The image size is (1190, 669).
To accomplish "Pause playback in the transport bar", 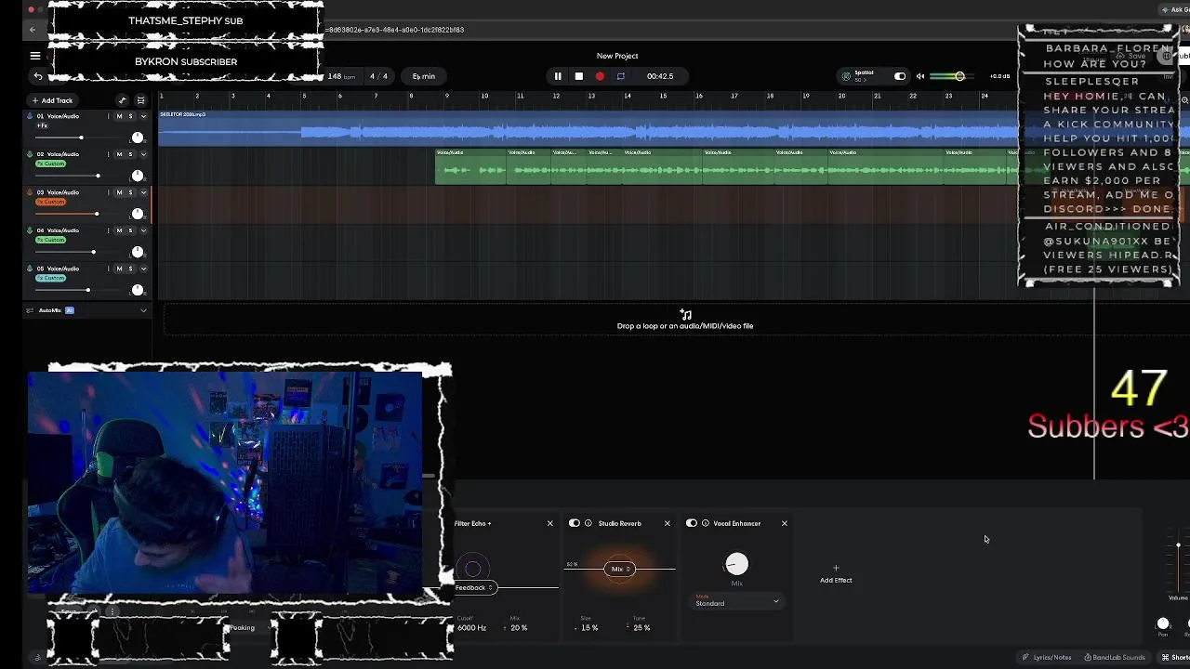I will tap(558, 76).
